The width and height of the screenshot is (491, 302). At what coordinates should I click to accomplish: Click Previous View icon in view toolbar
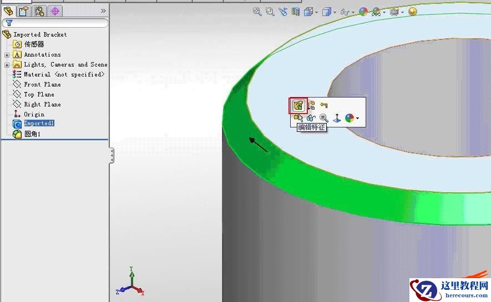(283, 12)
